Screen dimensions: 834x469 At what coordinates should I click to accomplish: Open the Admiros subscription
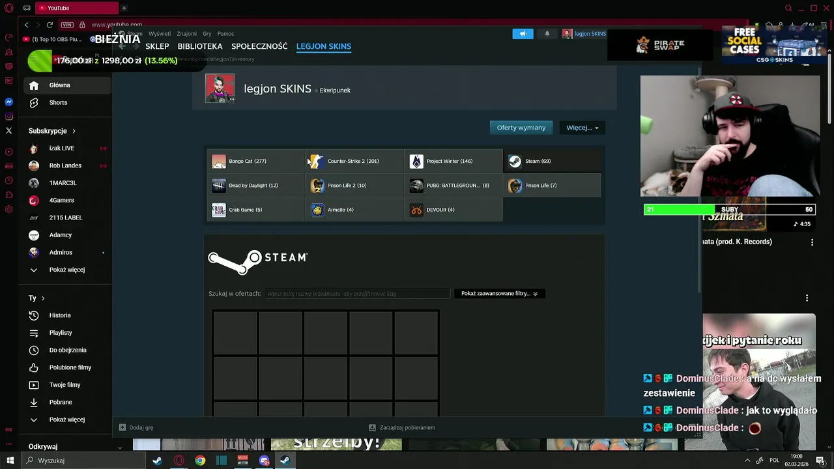[x=66, y=252]
